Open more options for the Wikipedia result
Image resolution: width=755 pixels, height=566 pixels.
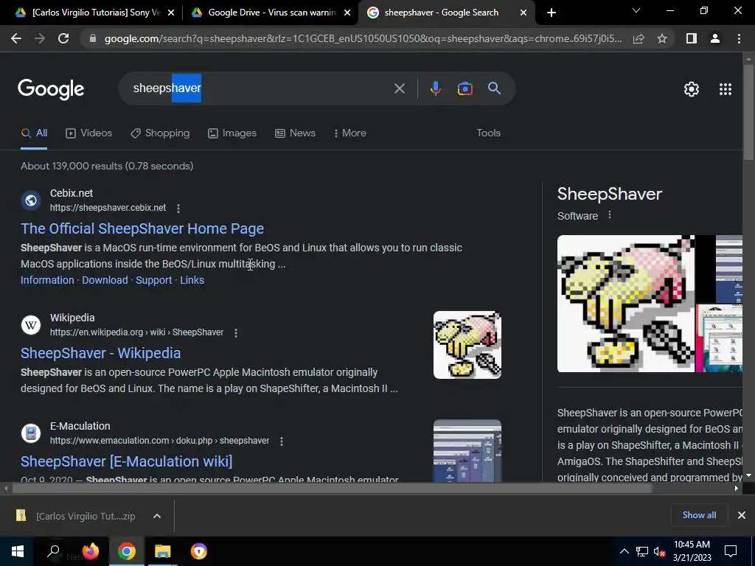point(235,333)
